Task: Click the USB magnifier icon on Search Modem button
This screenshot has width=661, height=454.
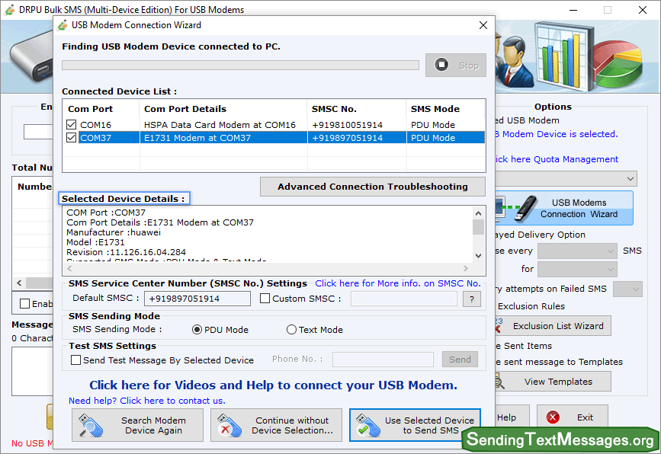Action: (91, 425)
